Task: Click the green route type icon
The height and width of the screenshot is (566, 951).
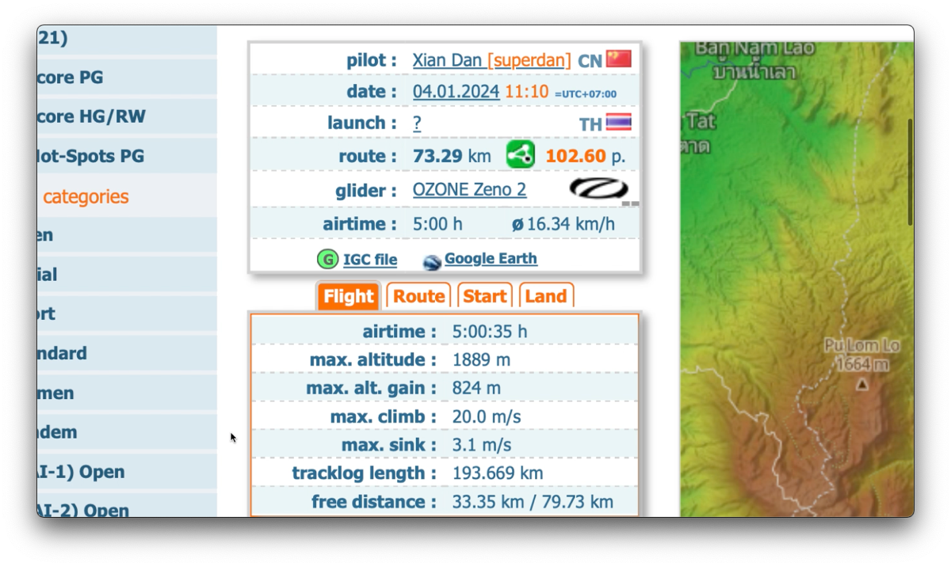Action: point(521,154)
